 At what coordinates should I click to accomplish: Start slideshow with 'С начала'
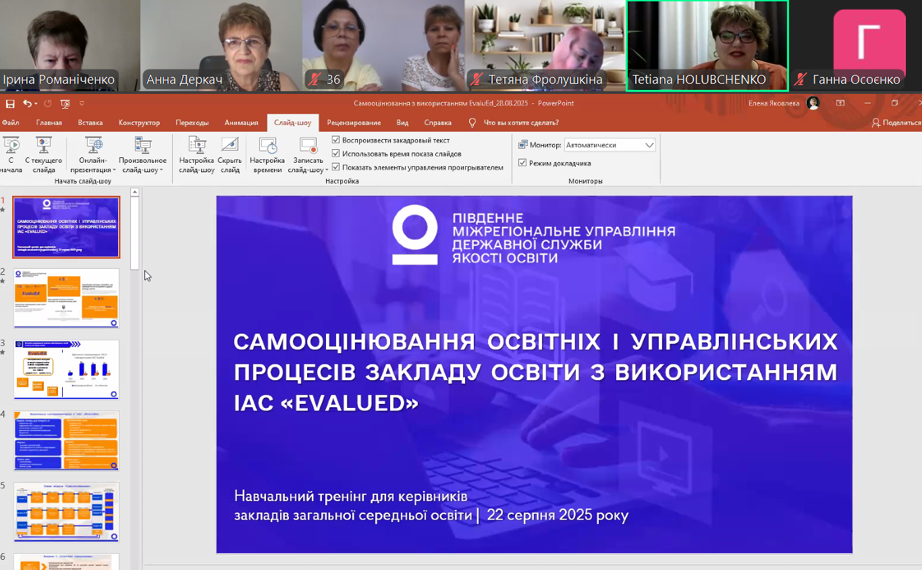(11, 155)
